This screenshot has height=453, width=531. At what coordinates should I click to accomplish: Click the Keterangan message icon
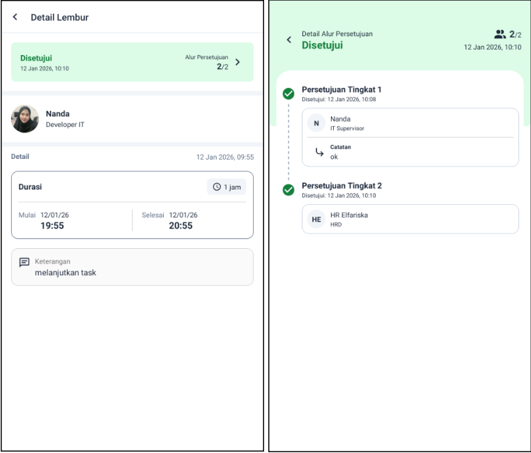24,262
